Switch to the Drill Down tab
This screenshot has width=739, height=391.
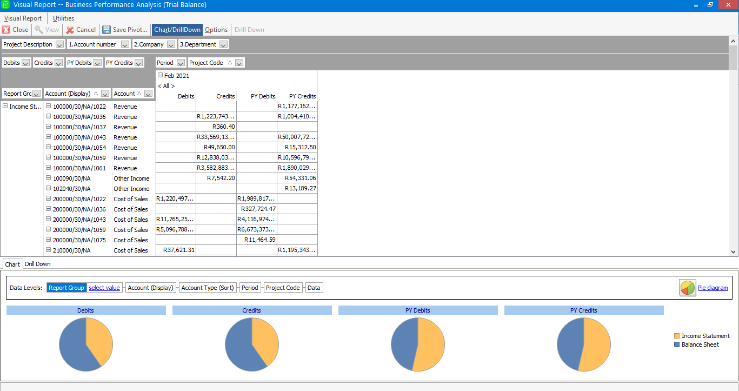38,264
